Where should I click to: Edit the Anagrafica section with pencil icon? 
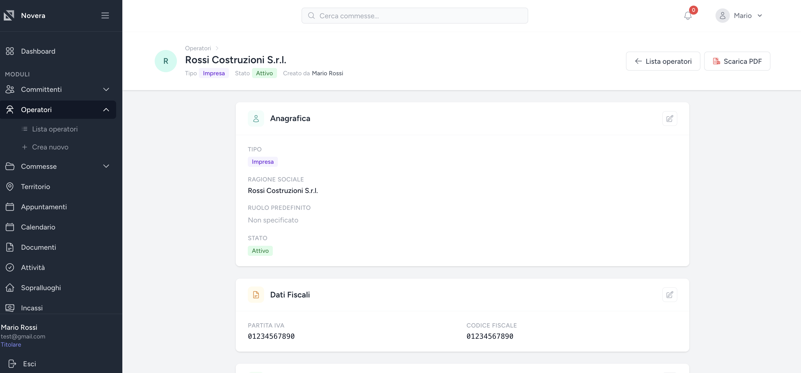[x=669, y=119]
